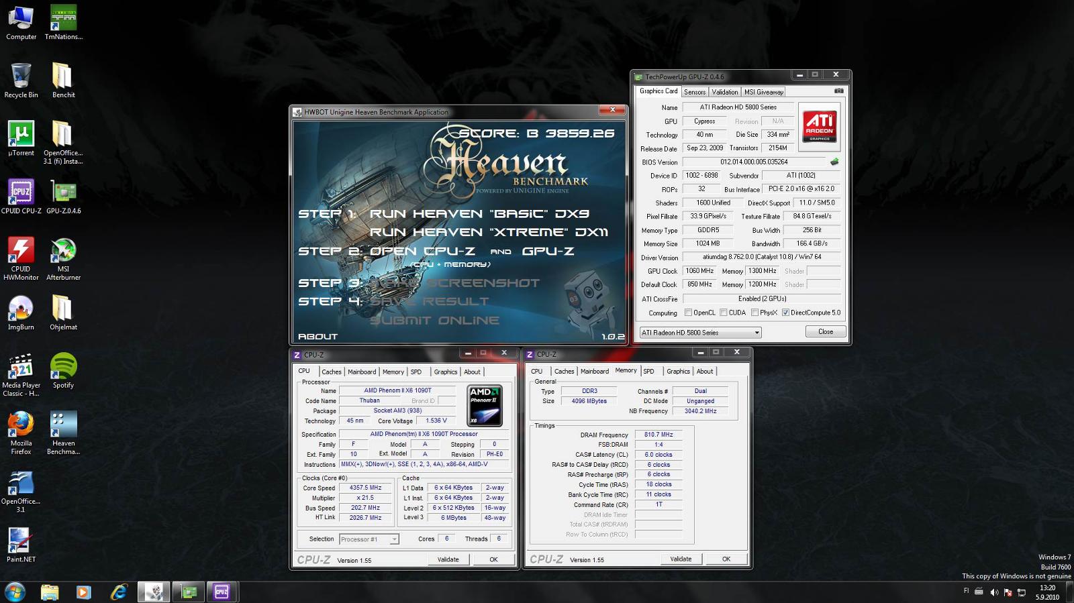Open the Processor #1 selection dropdown
Image resolution: width=1074 pixels, height=603 pixels.
(x=369, y=539)
